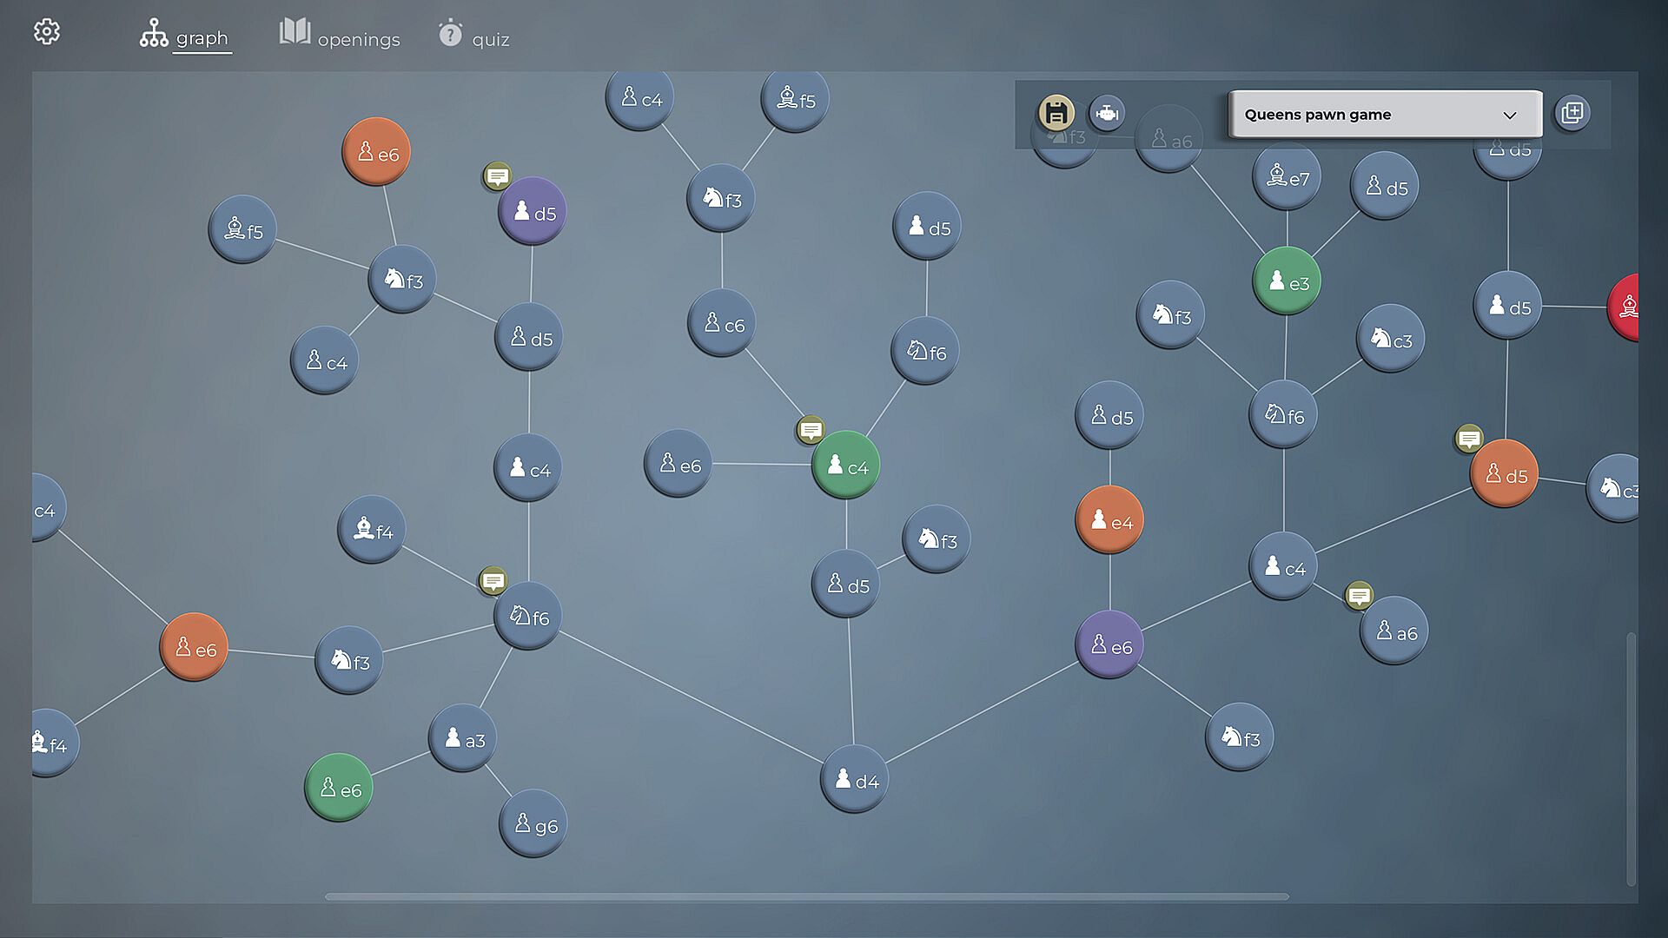
Task: Open comment bubble on green c4 node
Action: [x=811, y=429]
